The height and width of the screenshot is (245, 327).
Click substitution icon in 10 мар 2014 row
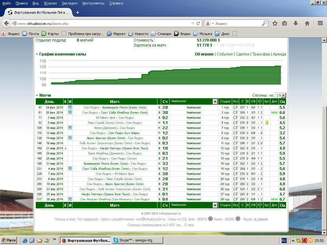[70, 128]
